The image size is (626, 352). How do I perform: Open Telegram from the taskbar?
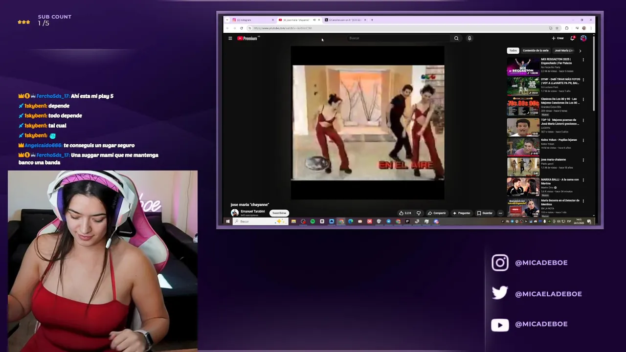388,221
